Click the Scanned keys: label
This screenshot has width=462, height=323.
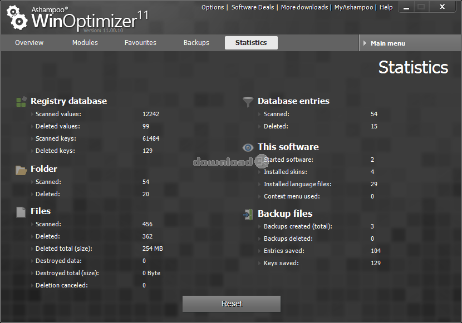coord(56,138)
